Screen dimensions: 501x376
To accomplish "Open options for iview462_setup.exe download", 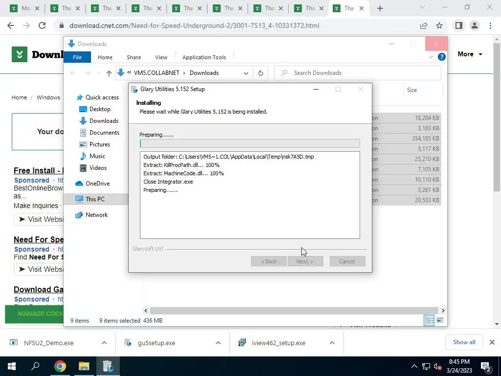I will pyautogui.click(x=332, y=343).
